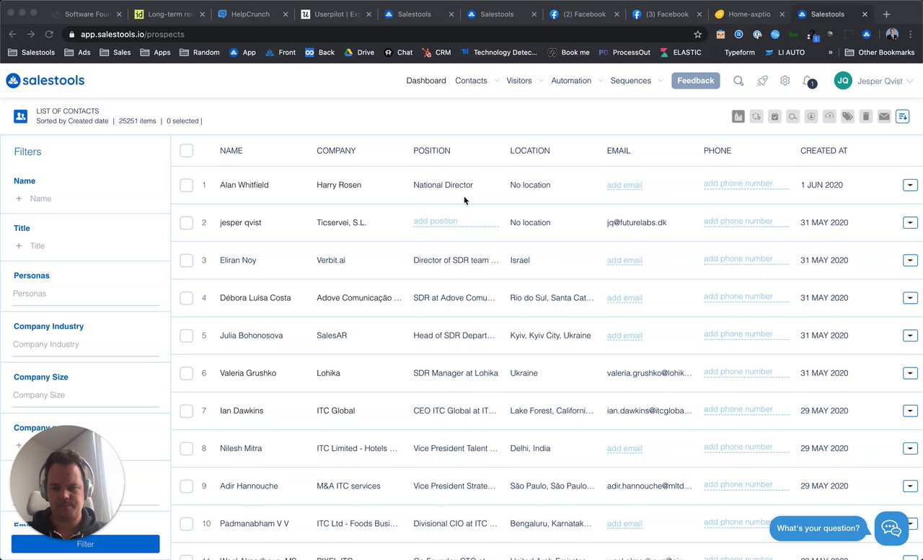This screenshot has width=923, height=560.
Task: Open row actions dropdown for jesper qvist
Action: (x=910, y=223)
